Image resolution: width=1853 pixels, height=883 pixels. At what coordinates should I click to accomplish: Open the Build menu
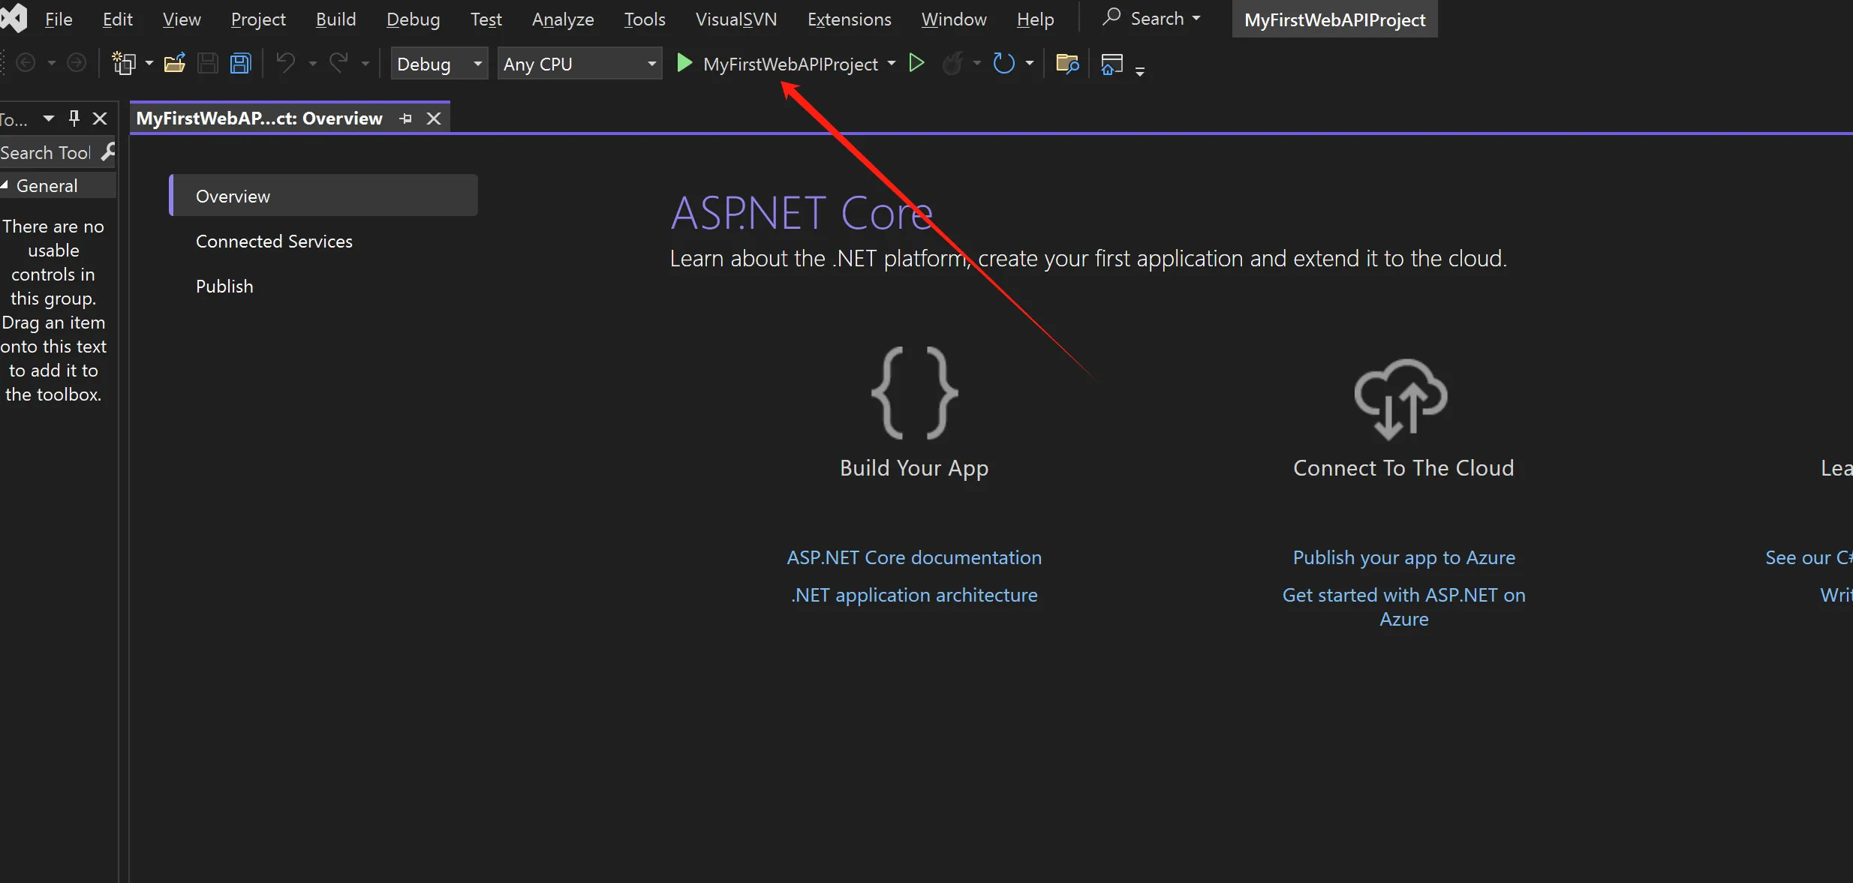pyautogui.click(x=335, y=19)
